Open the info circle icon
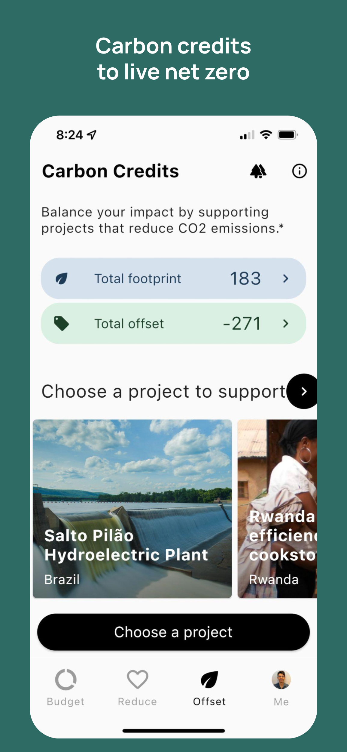347x752 pixels. click(299, 171)
